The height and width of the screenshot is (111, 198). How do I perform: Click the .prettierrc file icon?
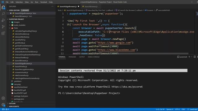point(12,81)
